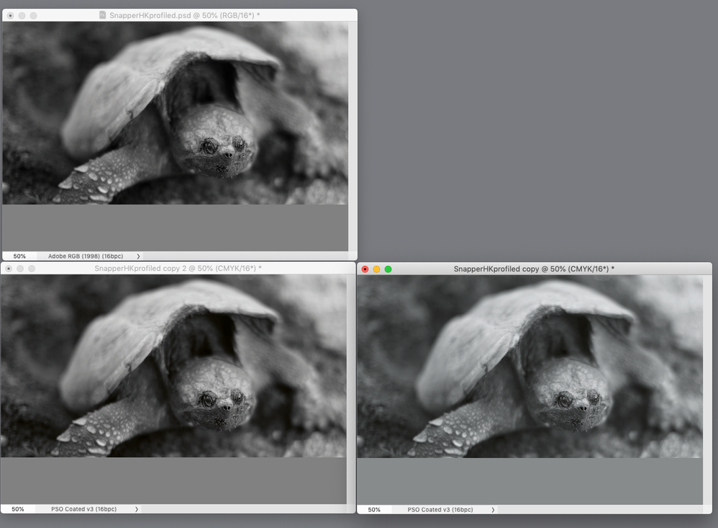The width and height of the screenshot is (718, 528).
Task: Click PSO Coated v3 status in copy 2 window
Action: 83,509
